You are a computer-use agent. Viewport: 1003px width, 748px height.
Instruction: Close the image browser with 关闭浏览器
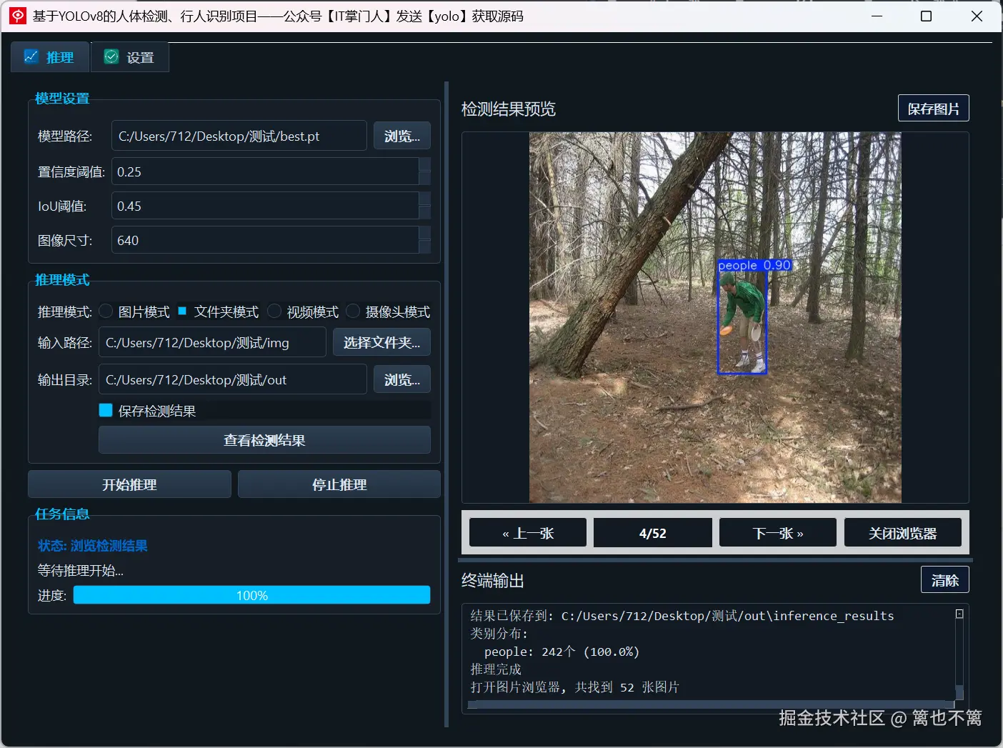903,533
